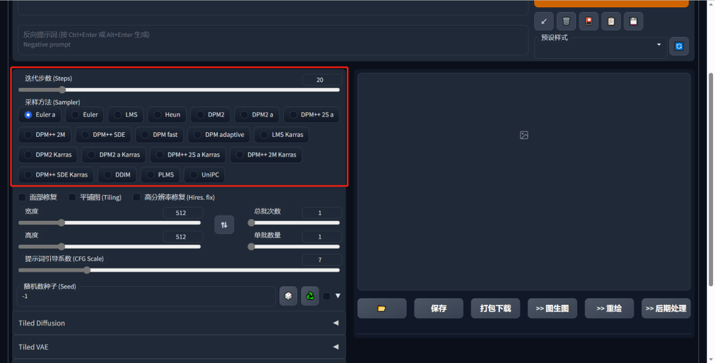Screen dimensions: 715x363
Task: Click the Steps value field showing 20
Action: pos(322,80)
